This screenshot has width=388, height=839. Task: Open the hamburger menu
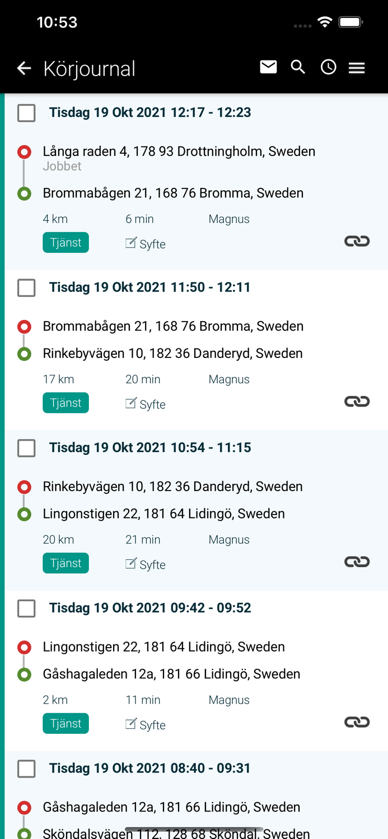(357, 67)
